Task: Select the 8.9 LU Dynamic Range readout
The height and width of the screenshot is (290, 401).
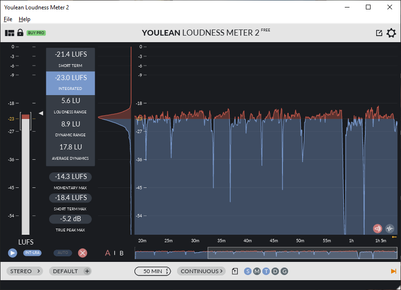Action: [70, 129]
